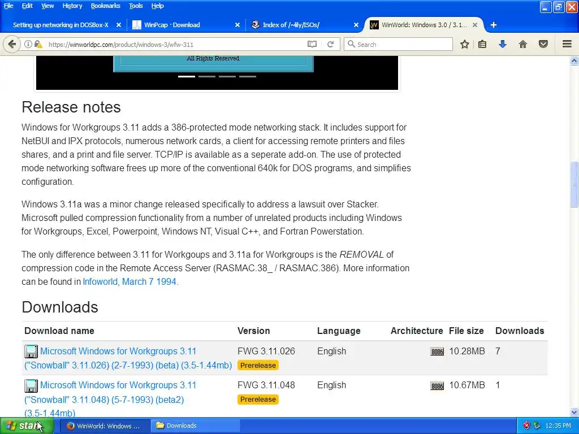
Task: Open the Bookmarks menu
Action: tap(105, 6)
